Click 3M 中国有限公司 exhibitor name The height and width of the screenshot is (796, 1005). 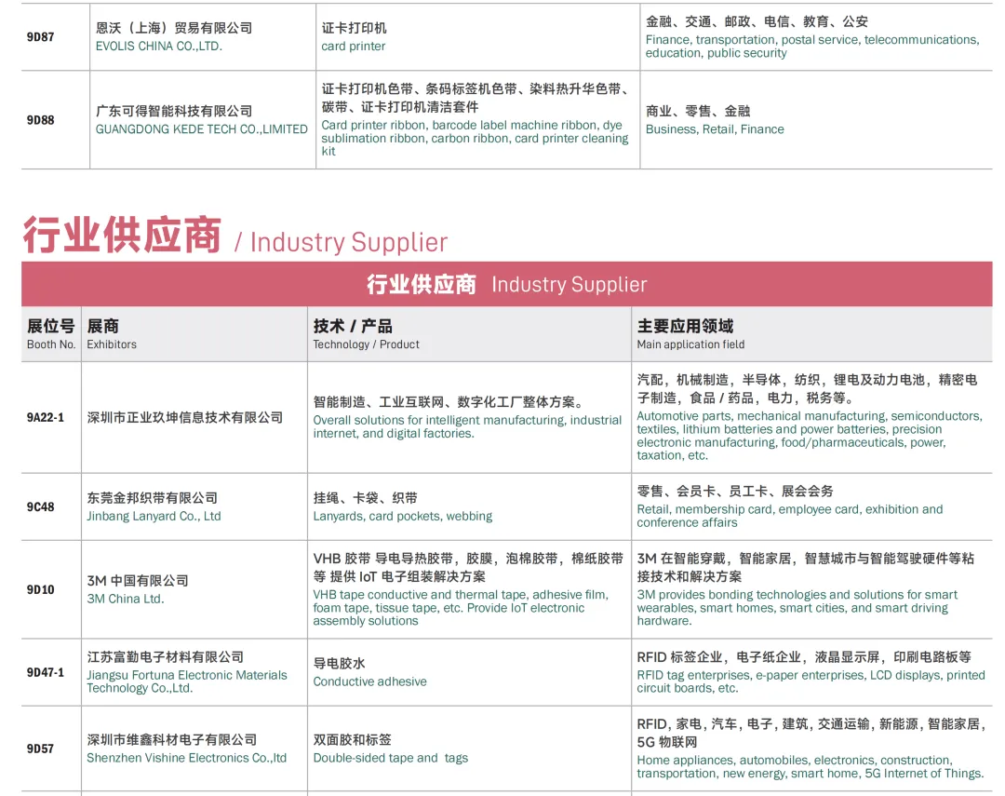(x=138, y=581)
